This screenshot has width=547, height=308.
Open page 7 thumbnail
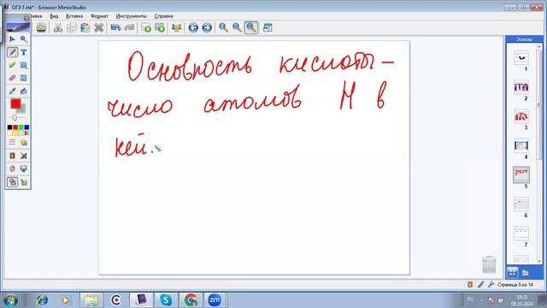tap(521, 234)
